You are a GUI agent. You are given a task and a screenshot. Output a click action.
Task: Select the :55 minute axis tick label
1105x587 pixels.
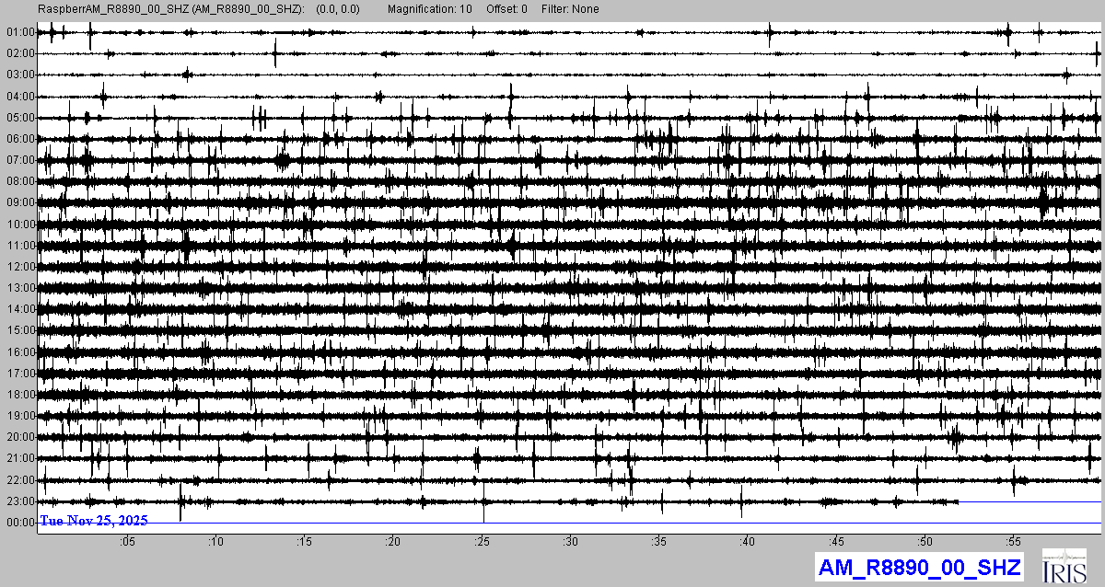[x=1013, y=542]
